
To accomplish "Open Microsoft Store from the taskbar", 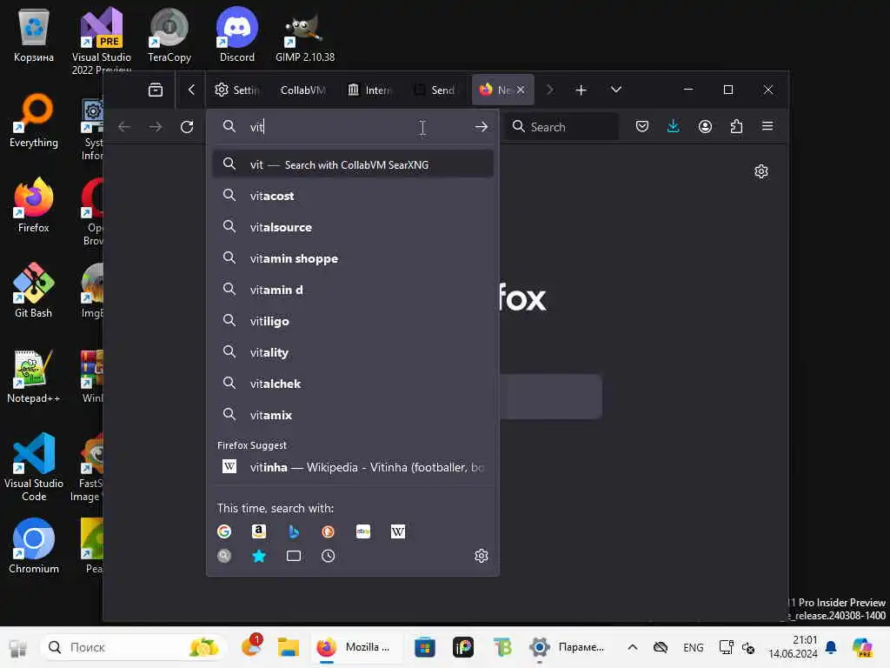I will pos(424,647).
